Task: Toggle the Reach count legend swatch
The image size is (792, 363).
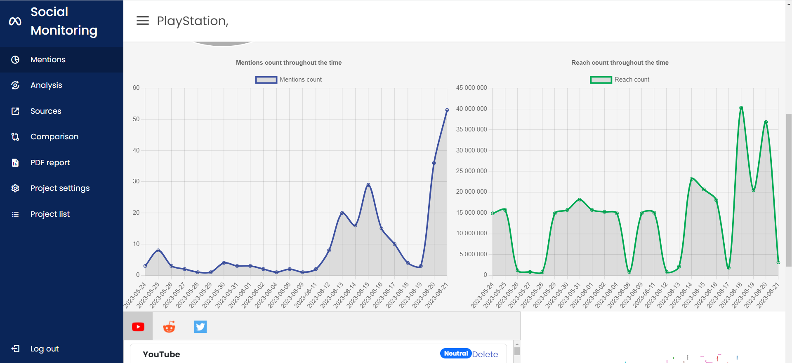Action: pos(601,80)
